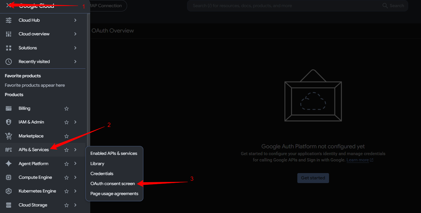The image size is (421, 213).
Task: Select Page usage agreements
Action: (114, 194)
